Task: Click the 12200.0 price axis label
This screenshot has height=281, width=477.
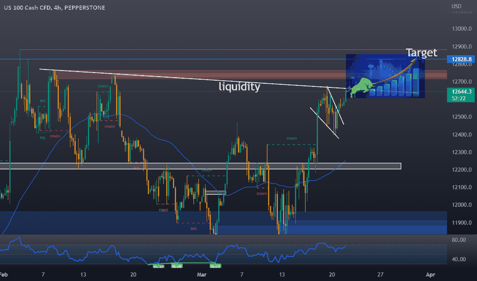Action: coord(462,170)
